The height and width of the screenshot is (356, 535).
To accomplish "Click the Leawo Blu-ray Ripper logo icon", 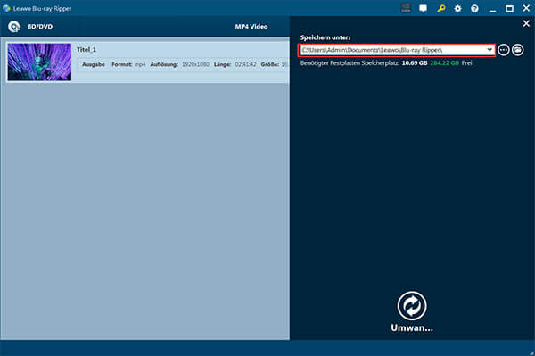I will click(6, 8).
